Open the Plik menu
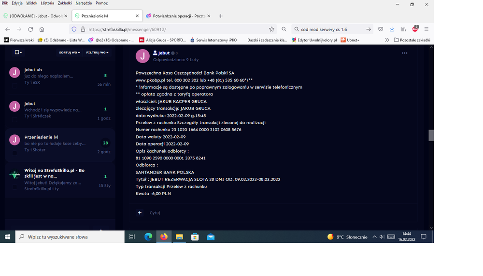 point(5,3)
